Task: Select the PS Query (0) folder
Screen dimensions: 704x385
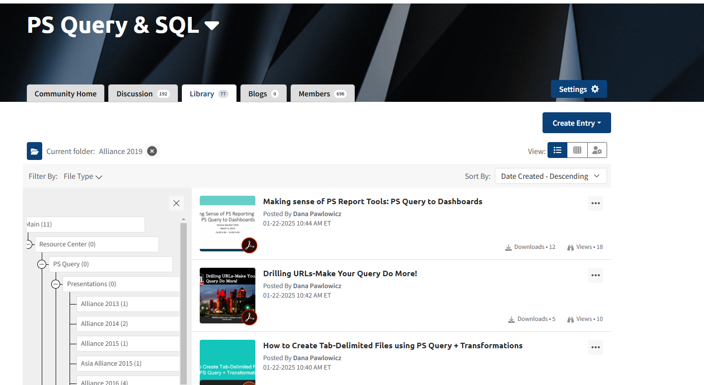Action: [111, 264]
